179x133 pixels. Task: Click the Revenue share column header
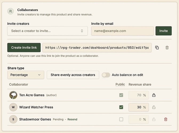tap(140, 84)
